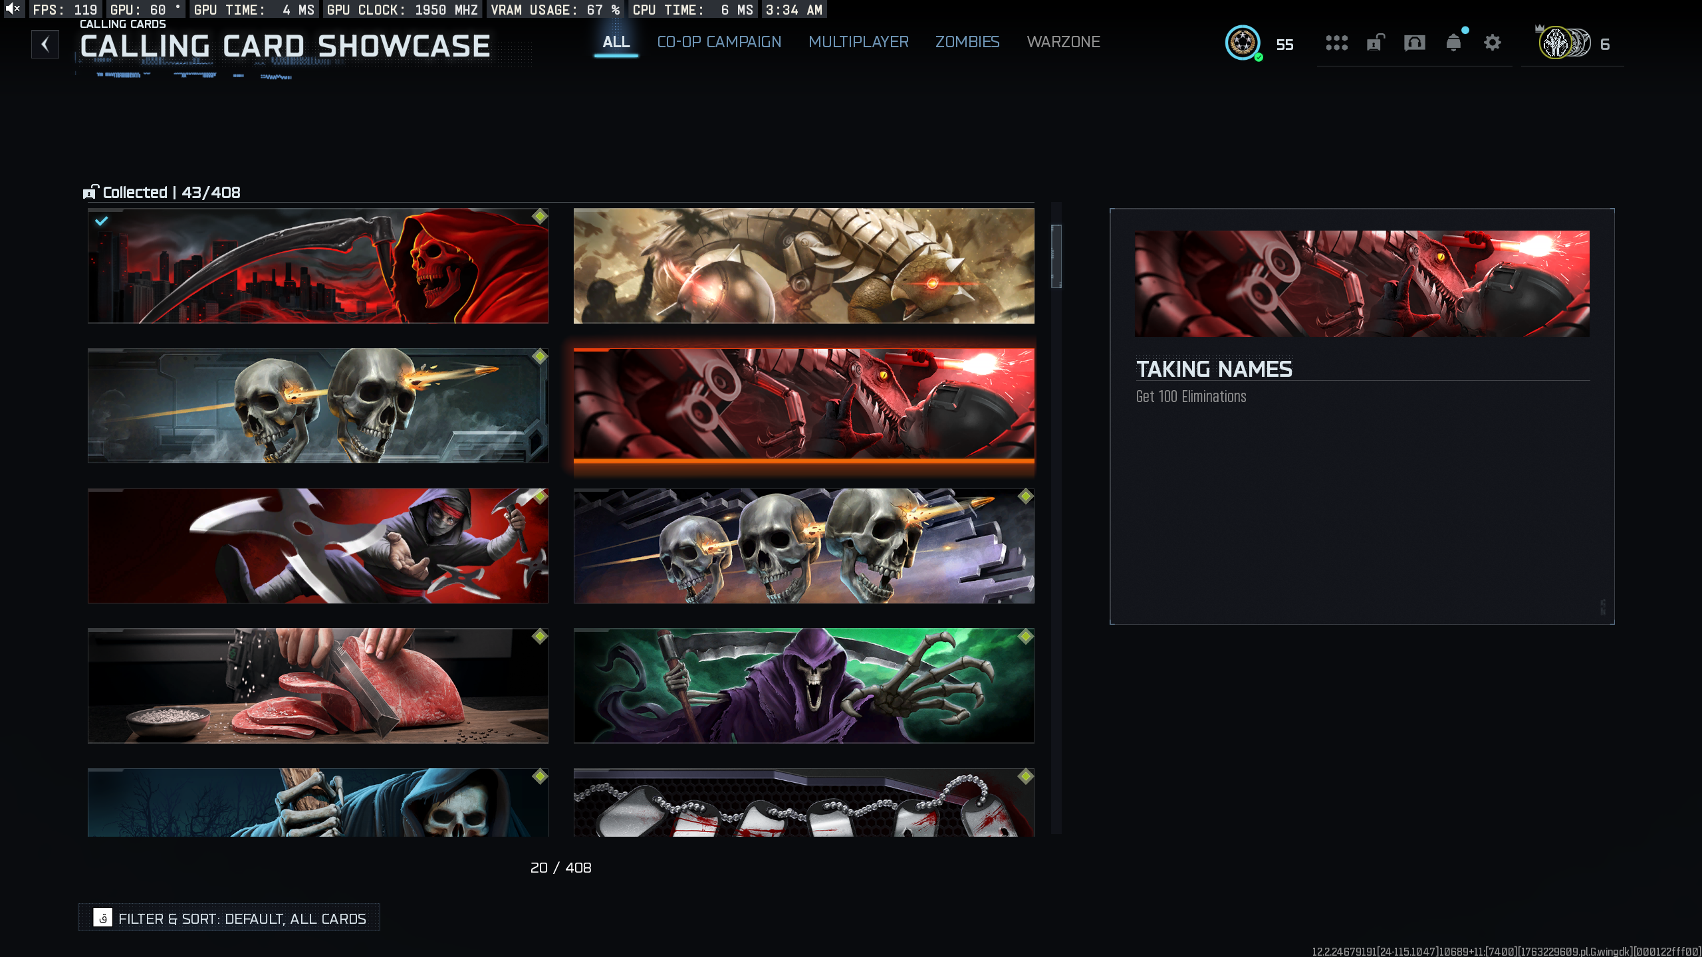Click the calling card list scrollbar handle
This screenshot has height=957, width=1702.
click(1056, 257)
